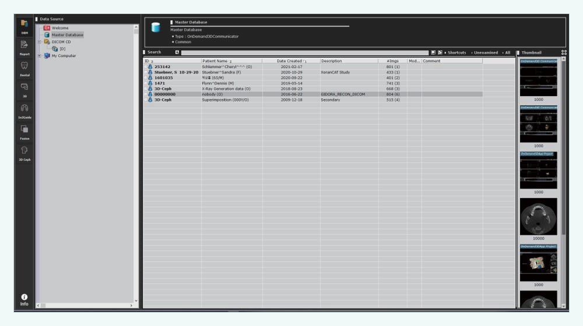Expand the My Computer tree branch
This screenshot has width=583, height=326.
[40, 56]
